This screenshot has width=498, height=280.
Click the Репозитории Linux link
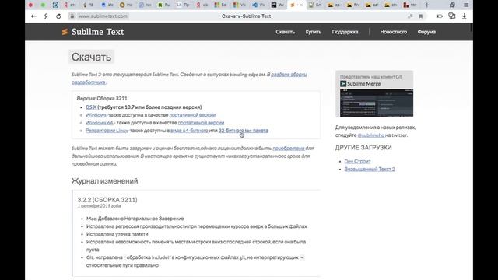(107, 131)
